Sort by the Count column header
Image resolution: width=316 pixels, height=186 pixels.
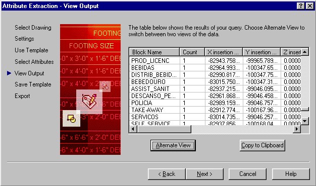pyautogui.click(x=192, y=52)
